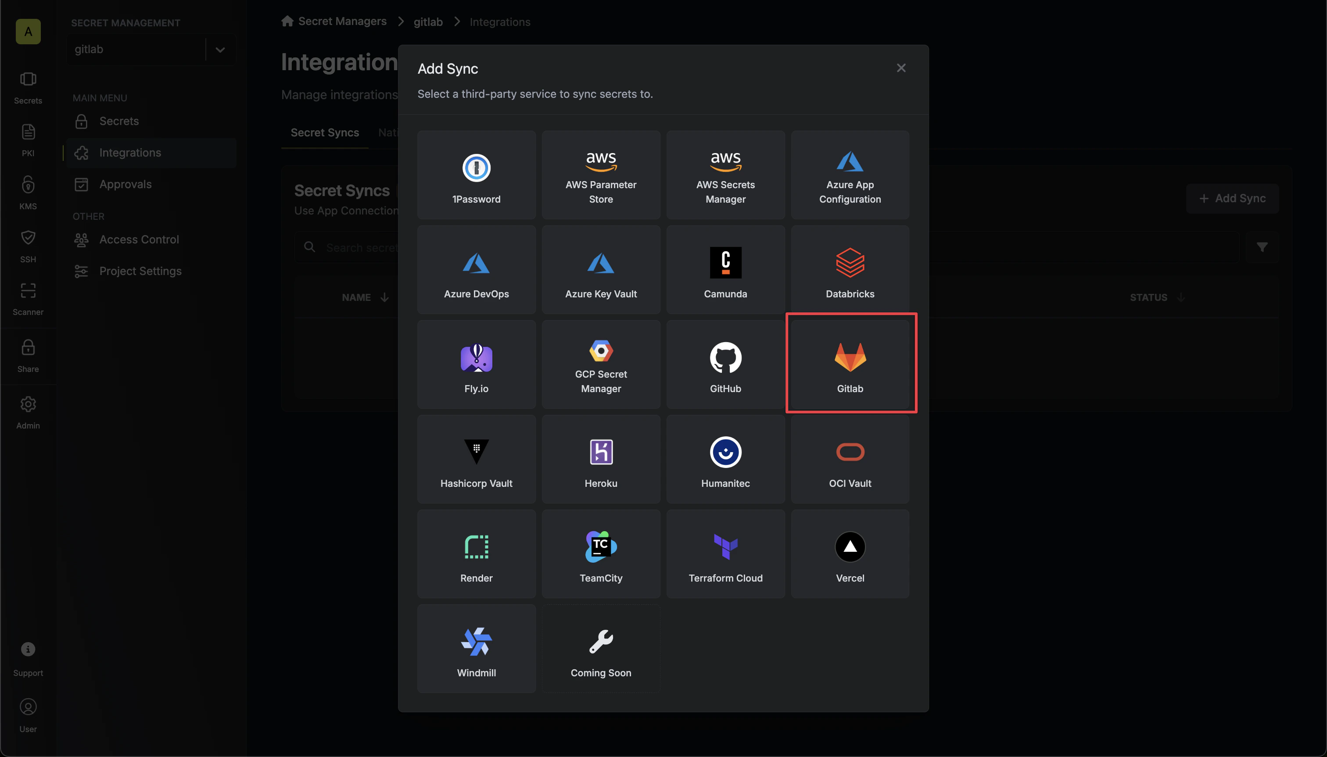
Task: Select the Humanitec tile
Action: tap(725, 459)
